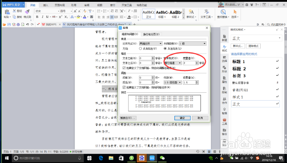This screenshot has height=163, width=287.
Task: Click the paragraph shading paint bucket icon
Action: 129,17
